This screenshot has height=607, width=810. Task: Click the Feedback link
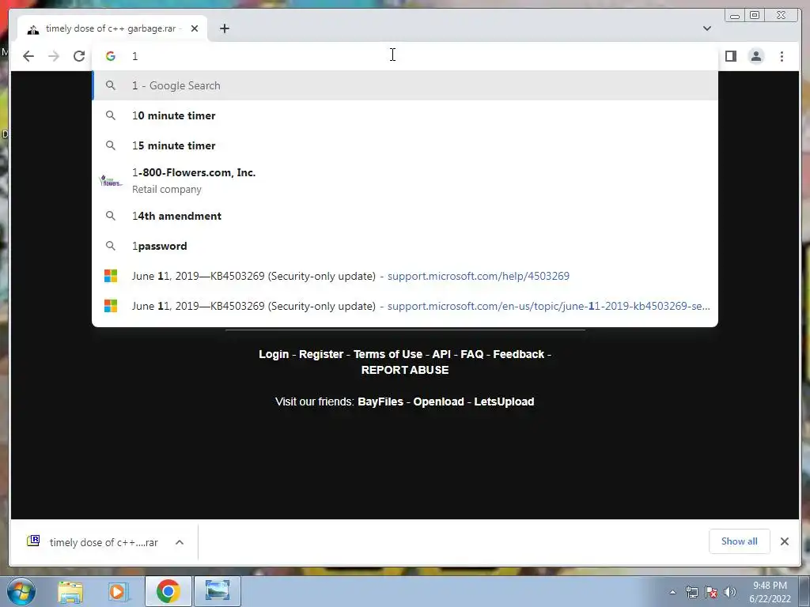(x=519, y=354)
